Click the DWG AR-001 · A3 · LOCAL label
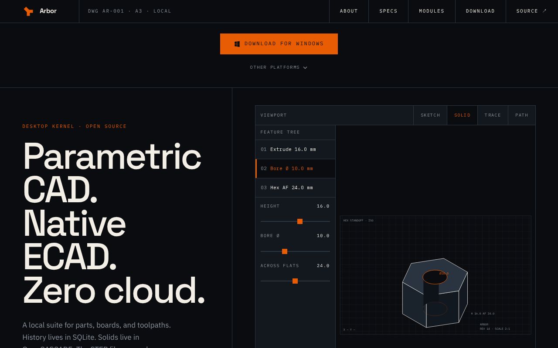Image resolution: width=558 pixels, height=348 pixels. tap(129, 11)
